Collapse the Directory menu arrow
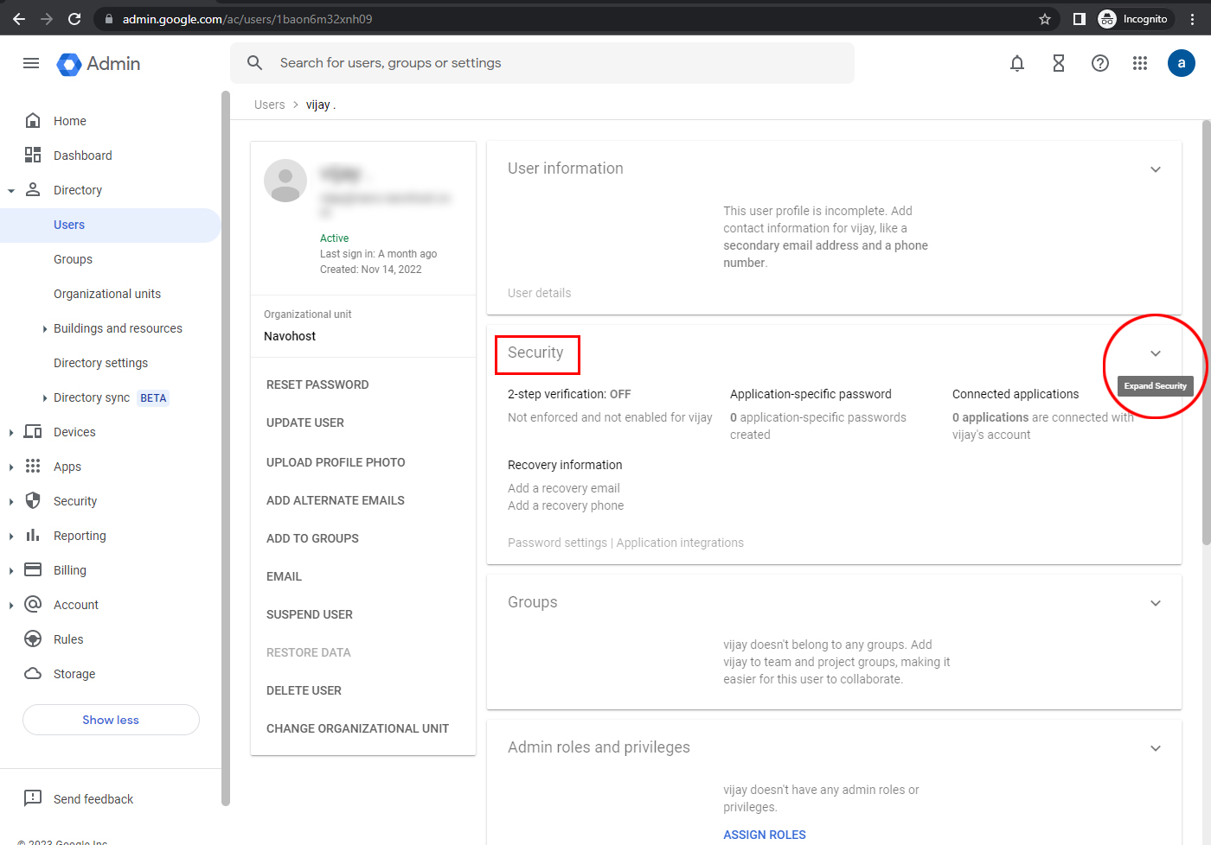Screen dimensions: 1211x845 point(11,191)
